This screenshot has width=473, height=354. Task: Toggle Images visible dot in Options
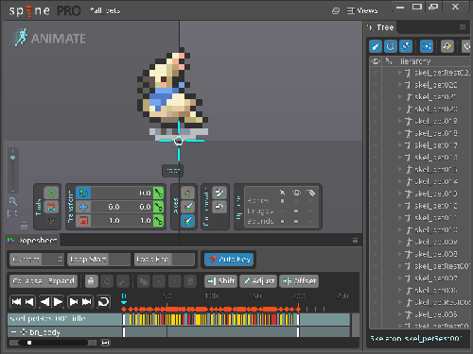pos(296,211)
